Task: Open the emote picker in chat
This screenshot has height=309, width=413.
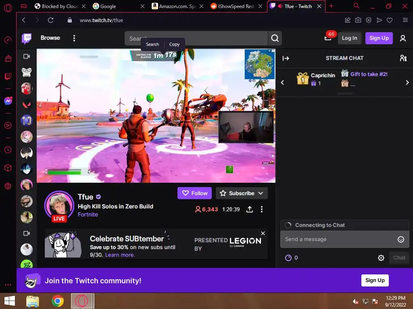Action: pyautogui.click(x=400, y=239)
